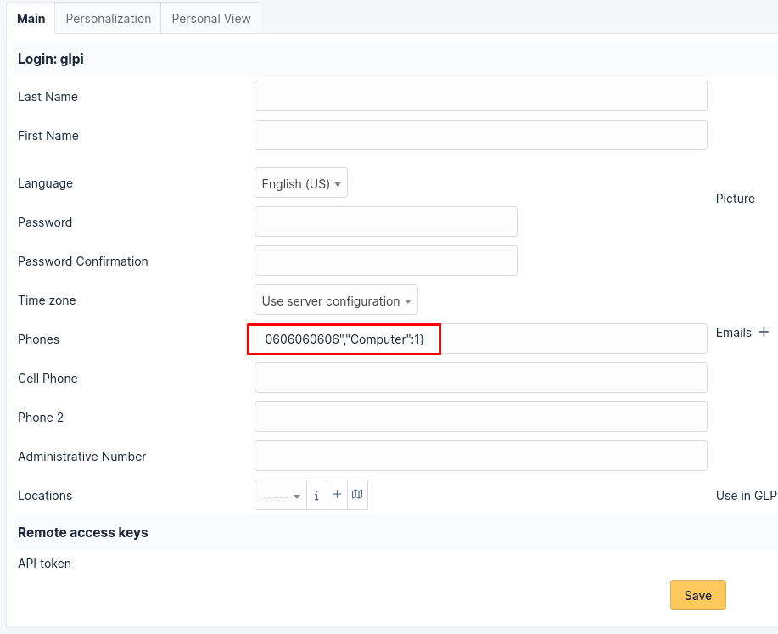Focus the First Name text box
778x634 pixels.
[x=480, y=135]
